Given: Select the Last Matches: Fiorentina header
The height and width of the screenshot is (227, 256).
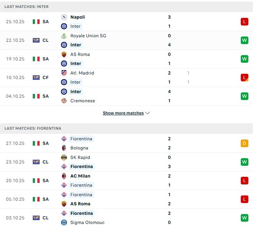Looking at the screenshot, I should click(33, 129).
